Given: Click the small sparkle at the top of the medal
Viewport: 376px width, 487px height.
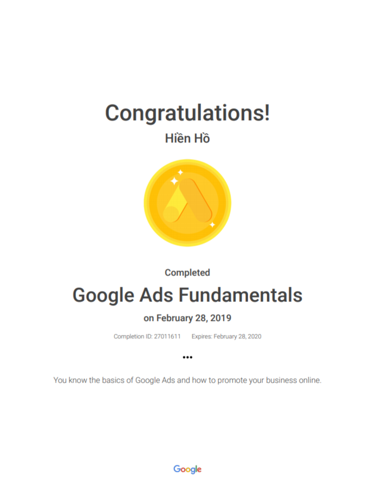Looking at the screenshot, I should pyautogui.click(x=180, y=172).
